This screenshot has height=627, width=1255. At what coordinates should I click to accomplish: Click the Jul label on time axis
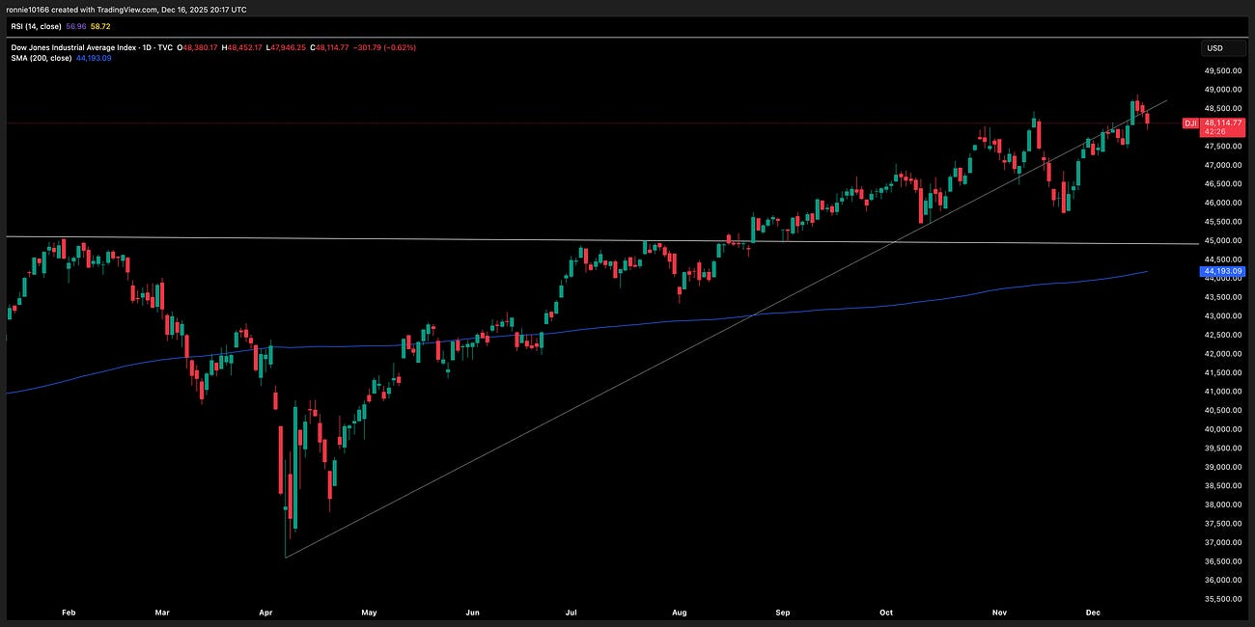click(572, 612)
